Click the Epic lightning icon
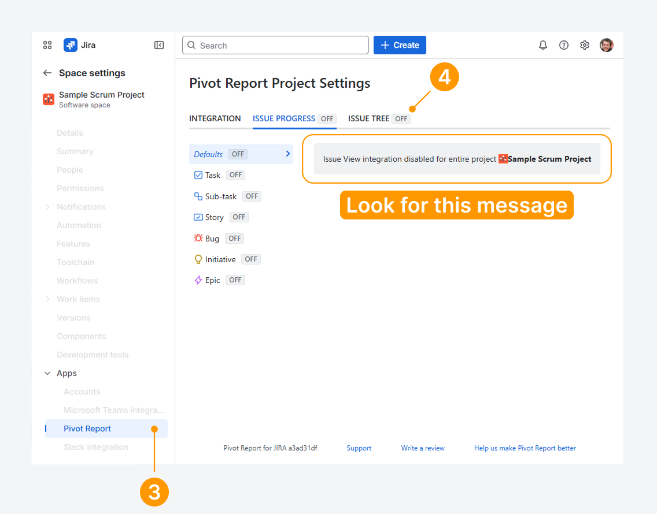Viewport: 657px width, 514px height. (x=198, y=281)
